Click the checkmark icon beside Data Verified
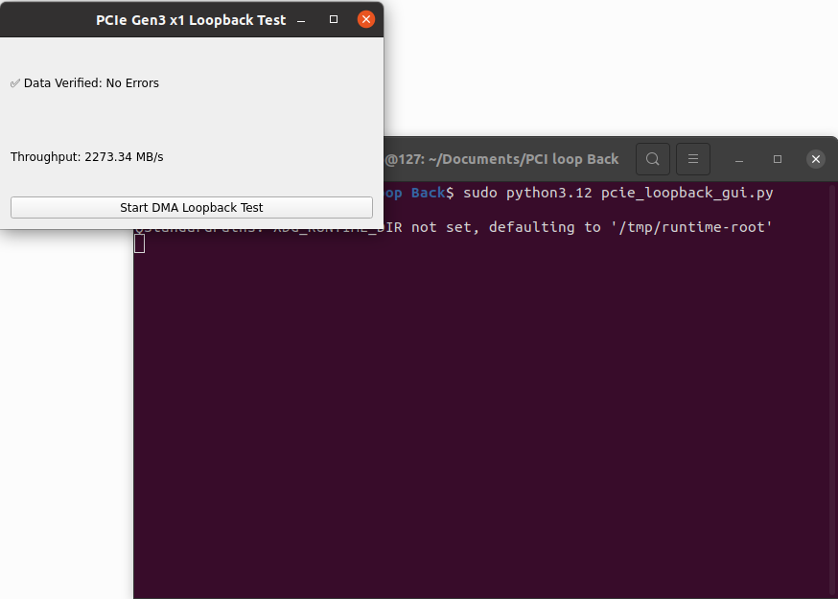 click(15, 83)
